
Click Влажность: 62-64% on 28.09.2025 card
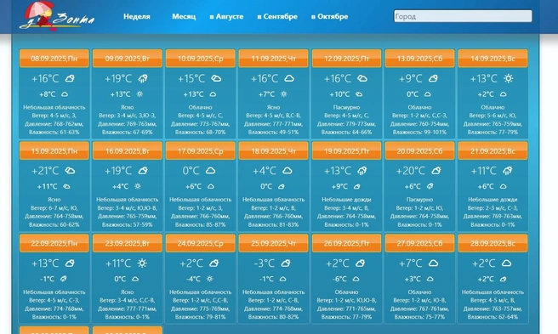(493, 316)
